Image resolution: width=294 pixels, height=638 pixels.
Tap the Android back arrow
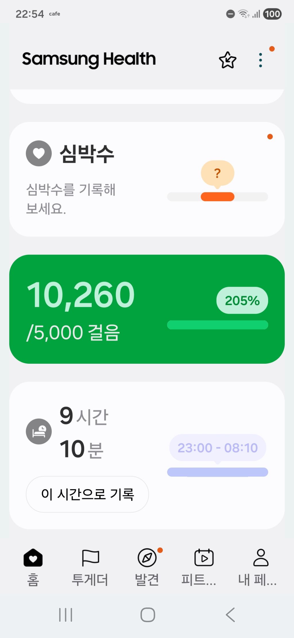230,615
